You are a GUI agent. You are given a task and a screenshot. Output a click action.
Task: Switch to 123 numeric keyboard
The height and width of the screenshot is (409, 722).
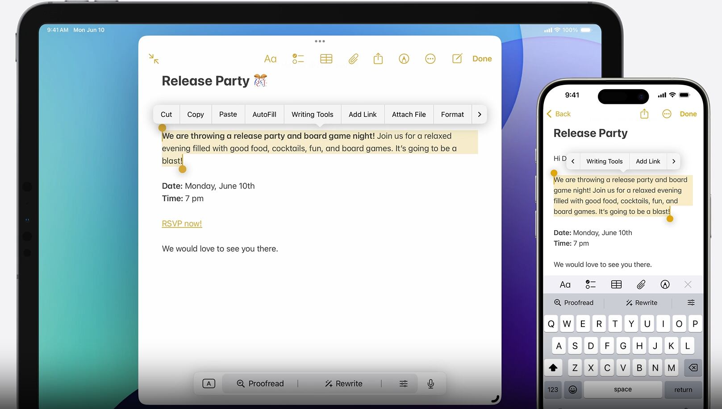point(553,390)
